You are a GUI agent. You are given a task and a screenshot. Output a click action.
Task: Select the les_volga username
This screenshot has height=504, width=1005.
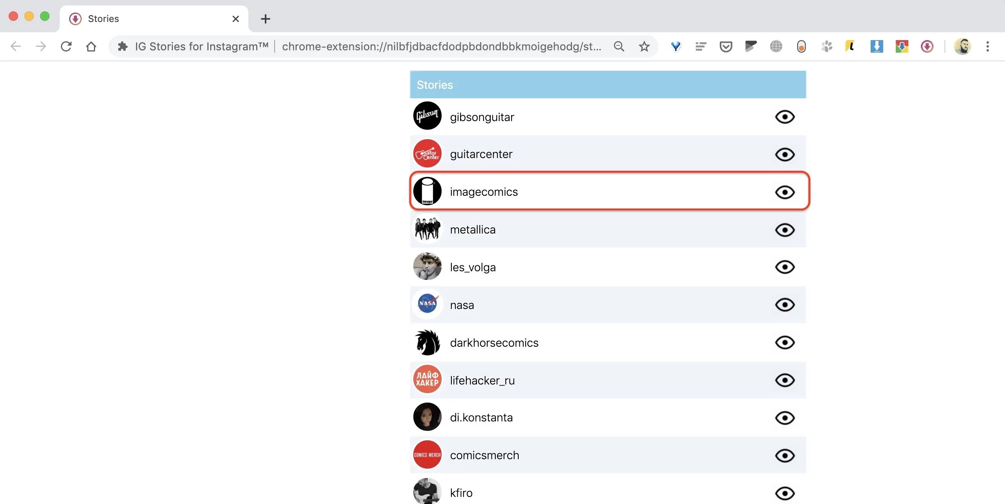tap(473, 267)
